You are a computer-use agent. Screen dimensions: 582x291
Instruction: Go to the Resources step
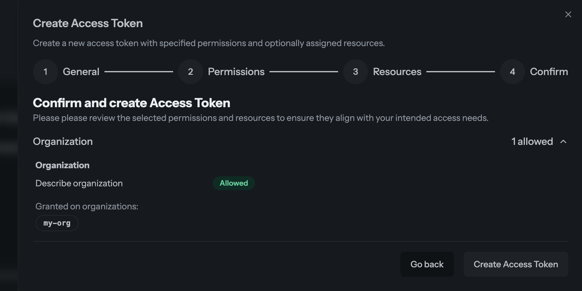pyautogui.click(x=397, y=71)
